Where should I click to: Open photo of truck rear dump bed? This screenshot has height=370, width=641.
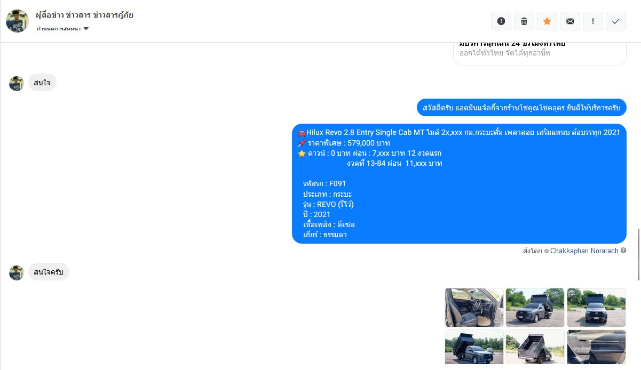click(535, 347)
